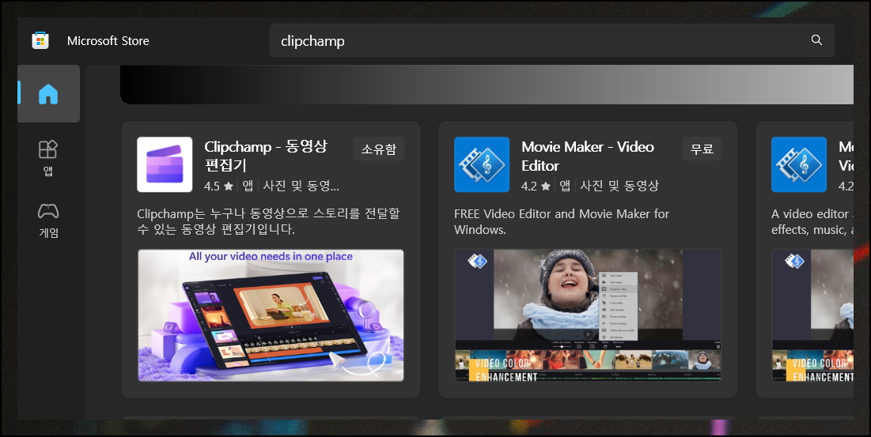Screen dimensions: 871x437
Task: Click the 무료 button on Movie Maker card
Action: [x=702, y=149]
